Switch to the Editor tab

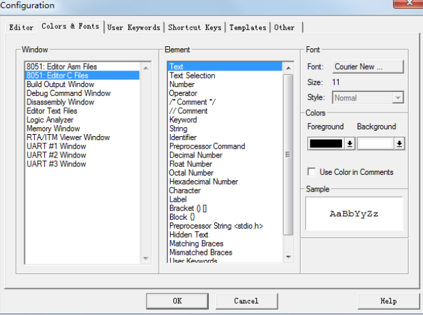21,27
